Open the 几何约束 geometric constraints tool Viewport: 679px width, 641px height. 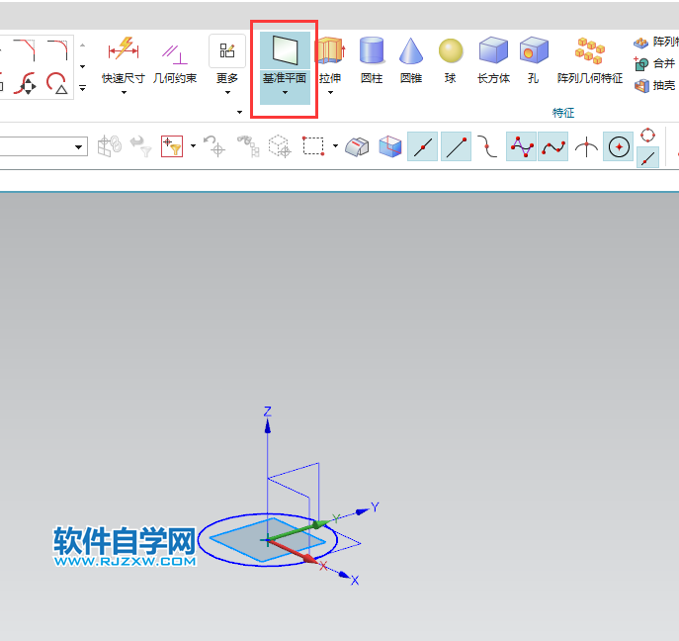pyautogui.click(x=175, y=63)
